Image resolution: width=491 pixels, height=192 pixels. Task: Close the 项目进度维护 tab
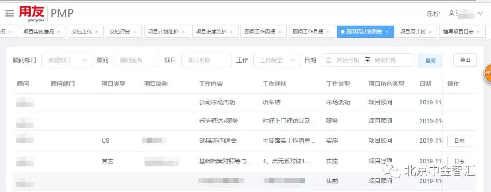pyautogui.click(x=231, y=32)
